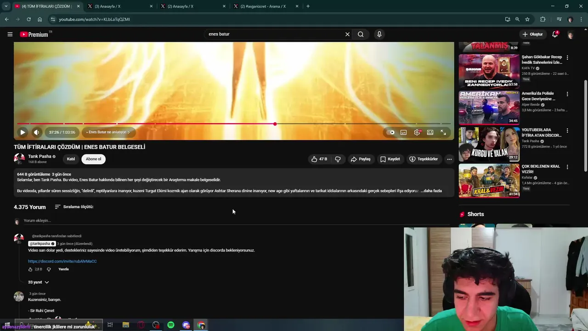
Task: Open options for Amerika'da Polisle video
Action: tap(567, 94)
